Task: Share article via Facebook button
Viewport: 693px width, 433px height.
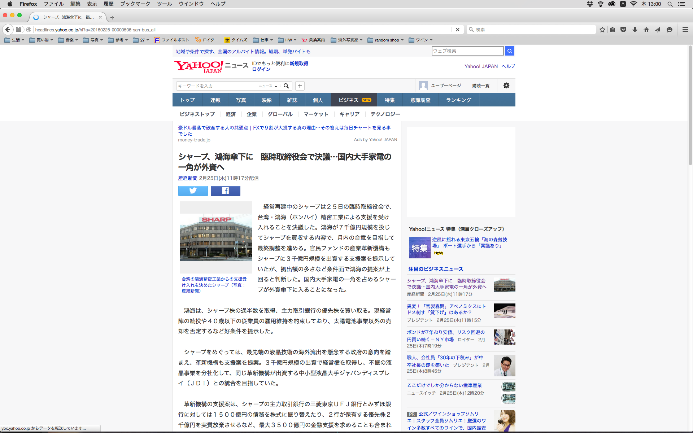Action: tap(225, 191)
